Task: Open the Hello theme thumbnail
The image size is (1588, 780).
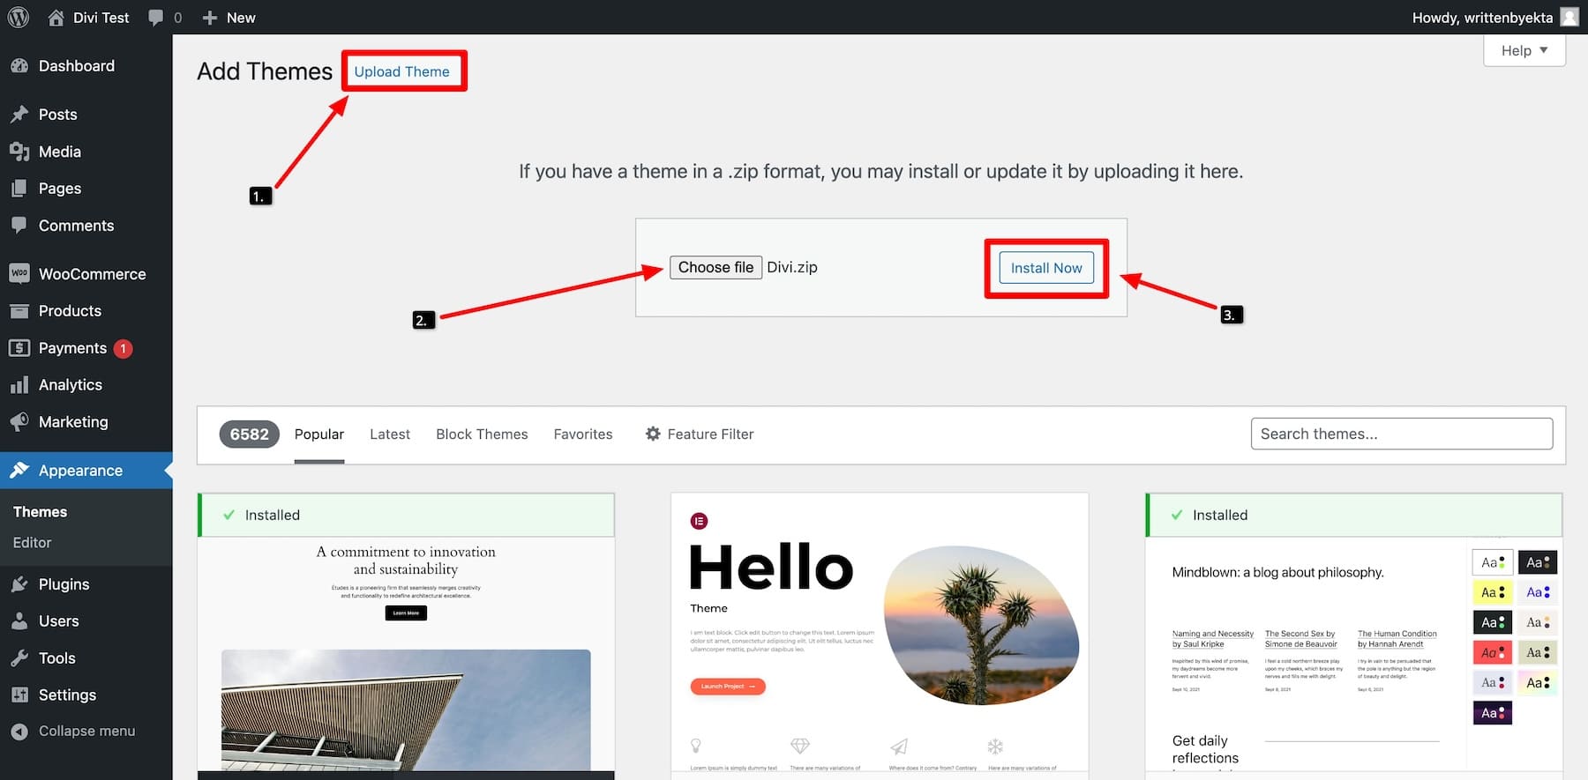Action: [880, 635]
